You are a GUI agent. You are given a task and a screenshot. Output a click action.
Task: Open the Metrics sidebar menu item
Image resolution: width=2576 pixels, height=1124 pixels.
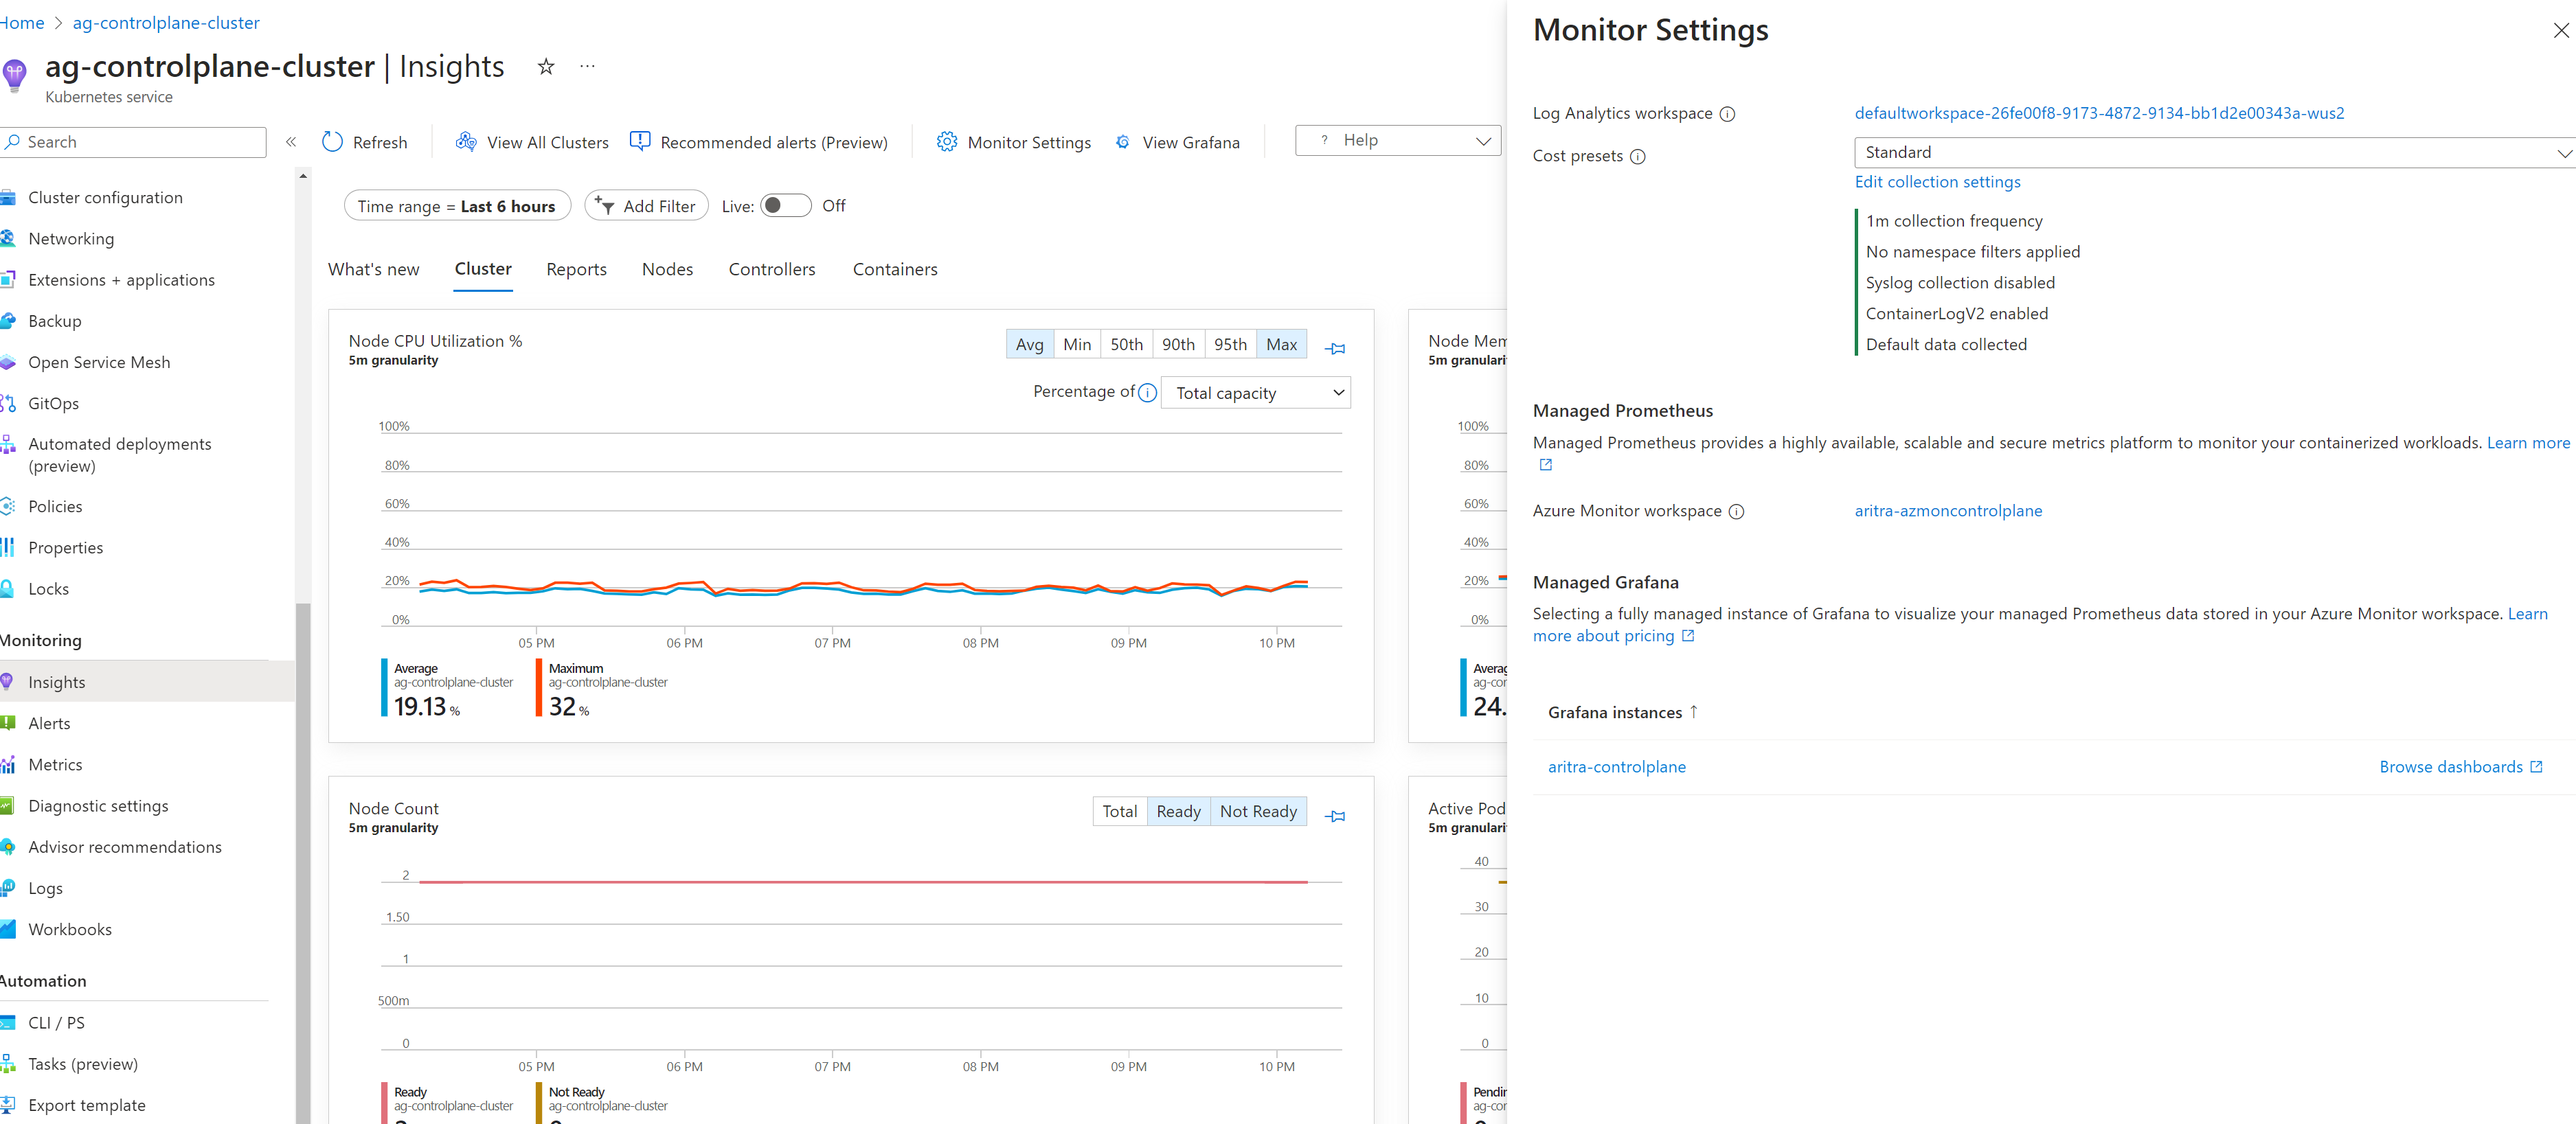pyautogui.click(x=55, y=764)
